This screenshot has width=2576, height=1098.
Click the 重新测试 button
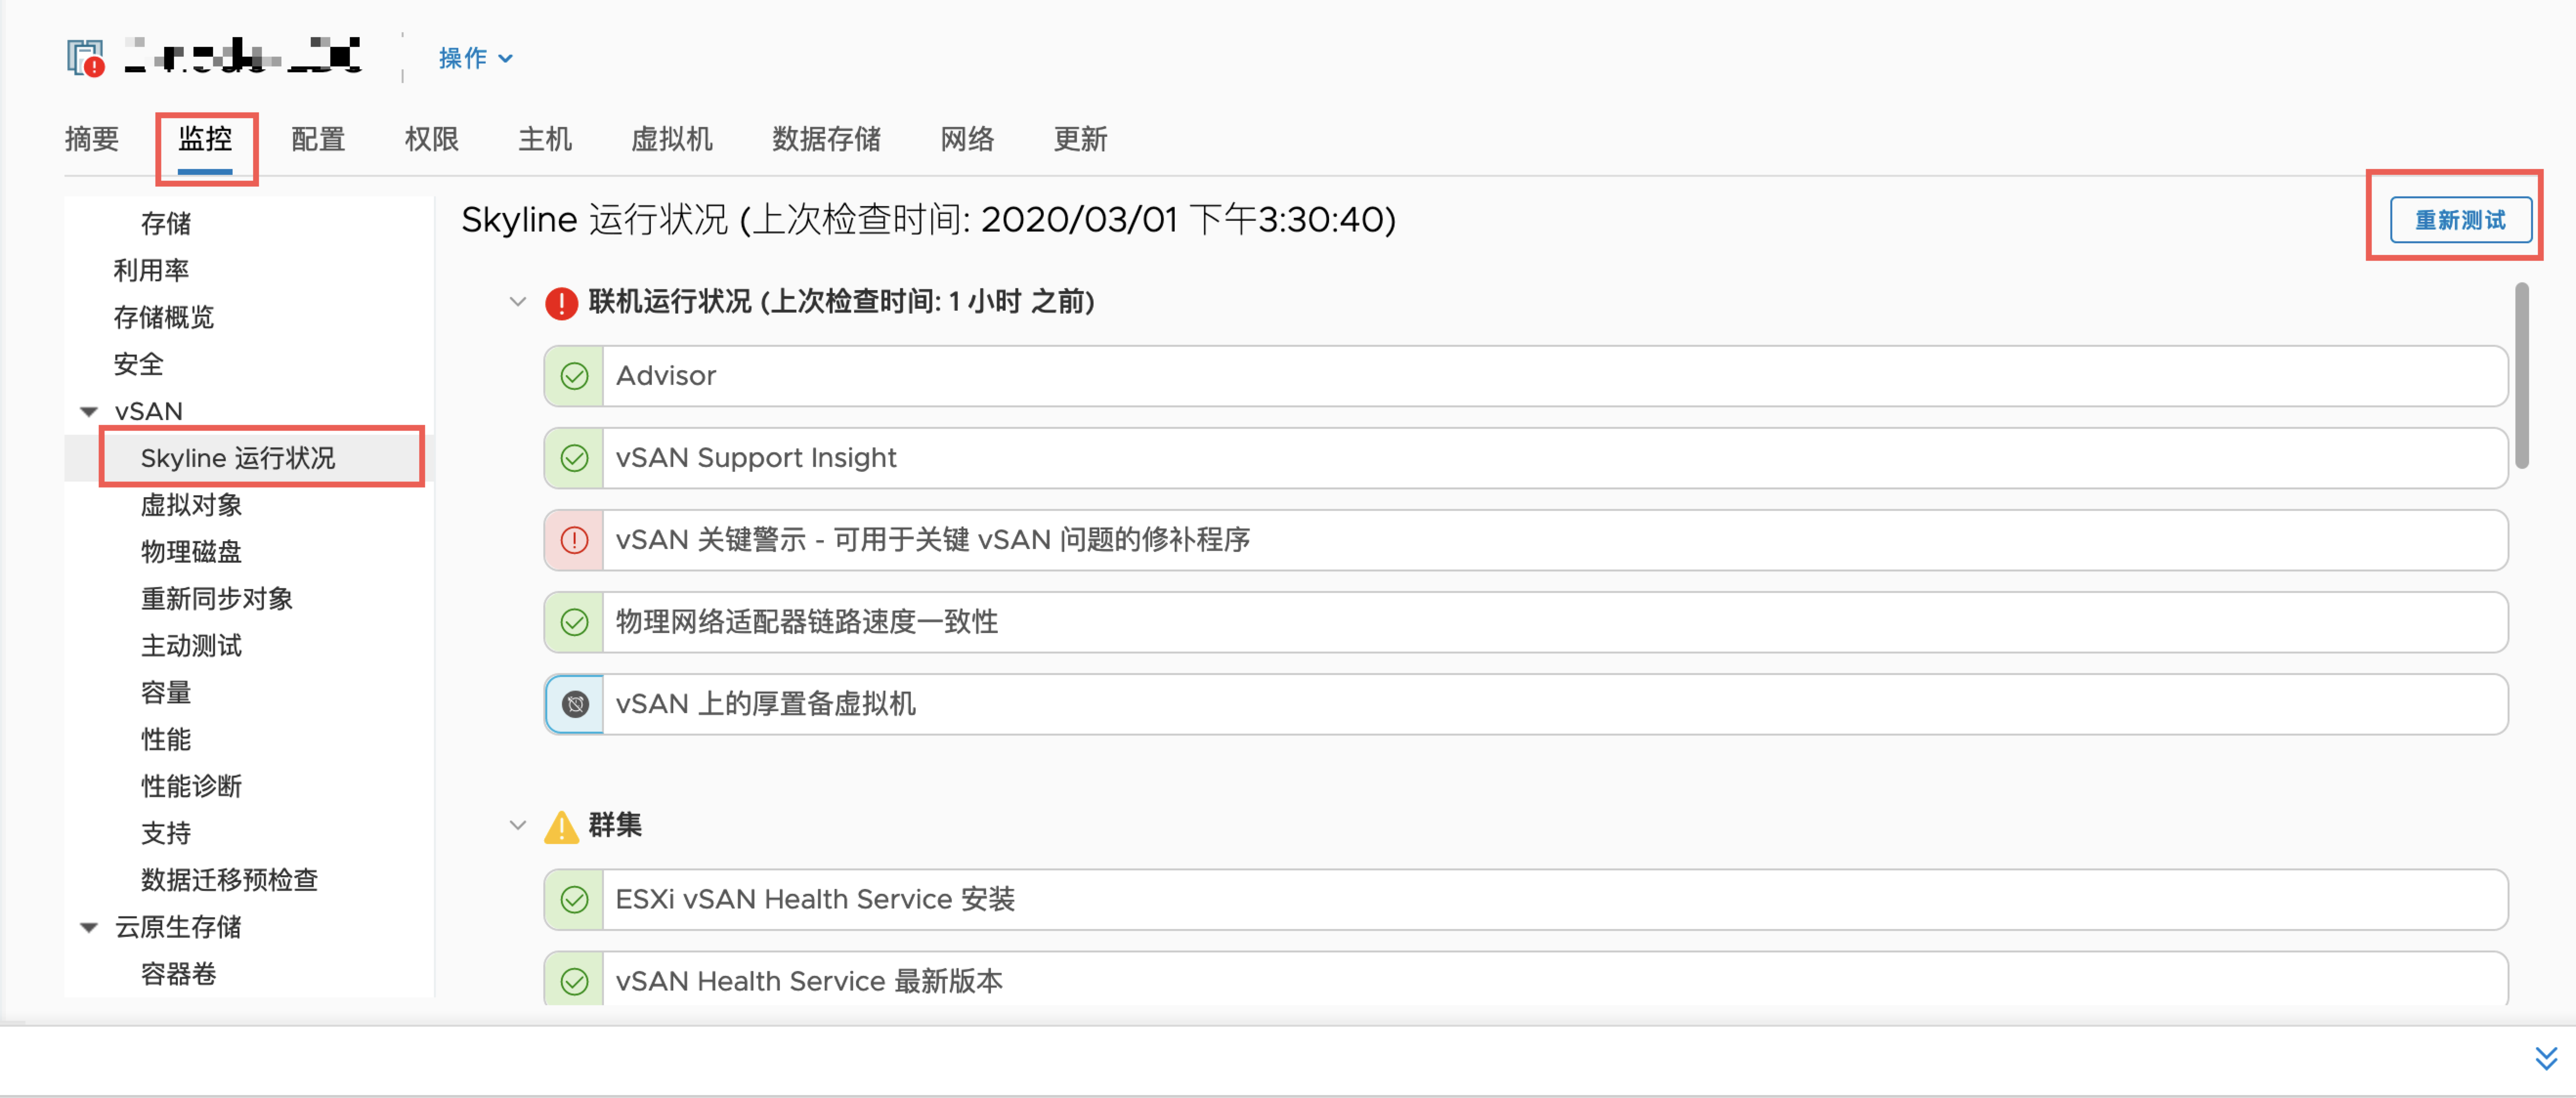pos(2459,220)
